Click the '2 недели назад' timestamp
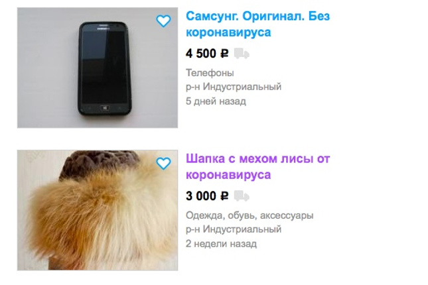The width and height of the screenshot is (428, 285). point(221,243)
